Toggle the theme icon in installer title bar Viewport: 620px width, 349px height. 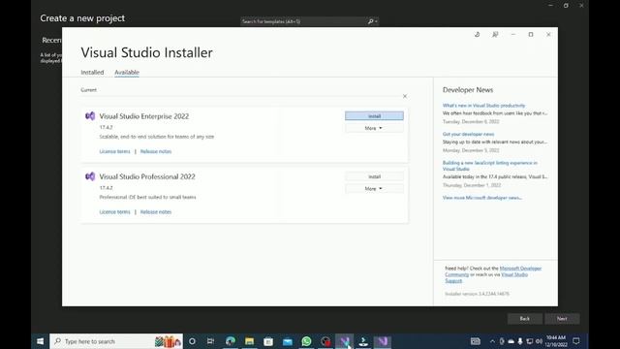(478, 35)
